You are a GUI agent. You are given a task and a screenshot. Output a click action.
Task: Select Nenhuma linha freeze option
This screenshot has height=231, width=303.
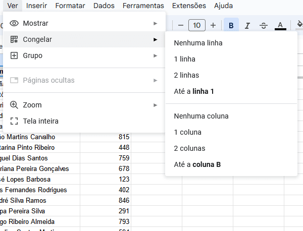[198, 43]
